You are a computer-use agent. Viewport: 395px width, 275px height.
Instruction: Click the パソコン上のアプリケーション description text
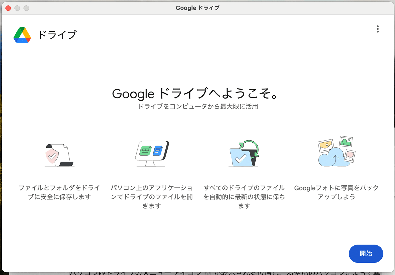coord(152,197)
